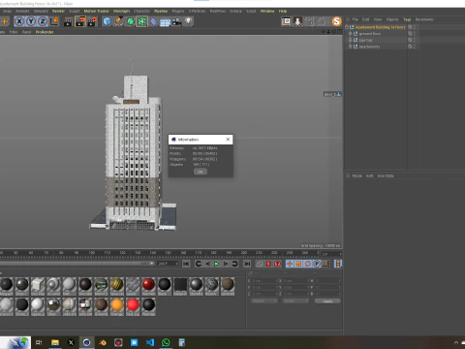Image resolution: width=465 pixels, height=349 pixels.
Task: Select the red glossy material swatch
Action: (x=148, y=286)
